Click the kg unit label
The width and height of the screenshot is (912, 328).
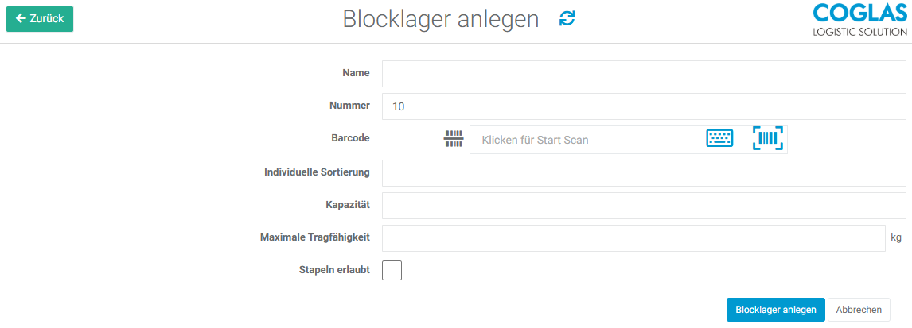click(896, 237)
